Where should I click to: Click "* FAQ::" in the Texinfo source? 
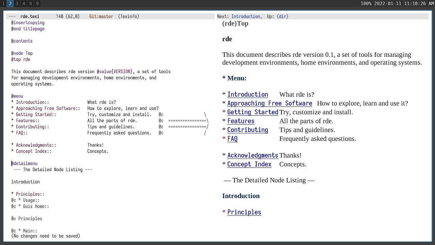pyautogui.click(x=19, y=133)
